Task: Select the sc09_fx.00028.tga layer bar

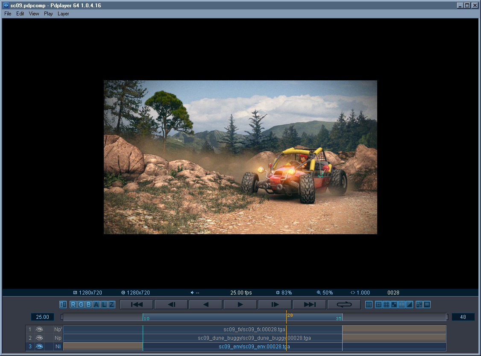Action: tap(254, 330)
